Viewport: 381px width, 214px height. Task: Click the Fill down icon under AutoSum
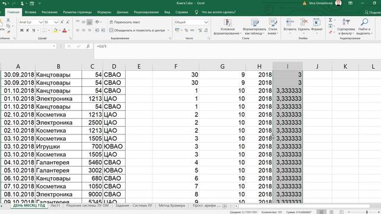[330, 26]
